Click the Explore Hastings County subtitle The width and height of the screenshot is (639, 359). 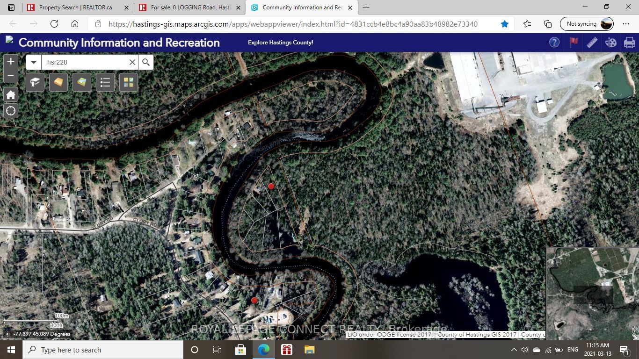281,43
